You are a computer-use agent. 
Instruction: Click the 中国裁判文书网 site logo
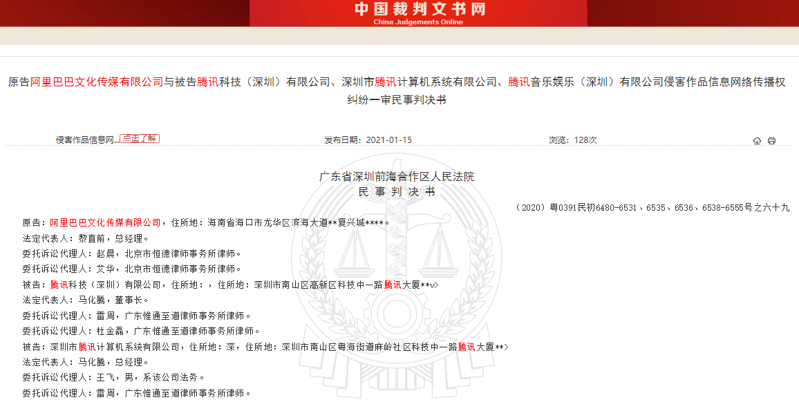(420, 9)
